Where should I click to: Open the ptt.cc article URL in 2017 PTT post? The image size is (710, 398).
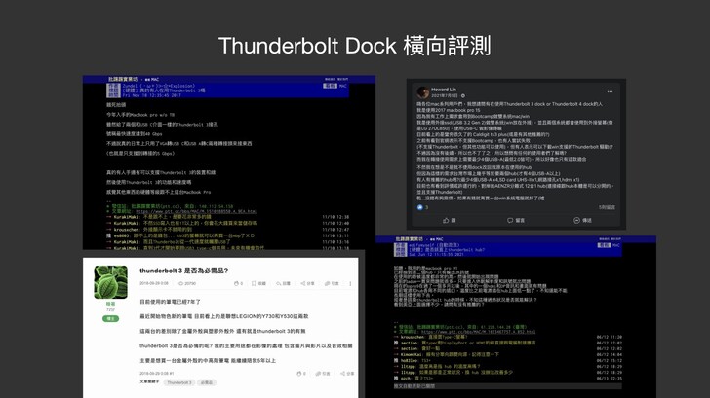(196, 211)
